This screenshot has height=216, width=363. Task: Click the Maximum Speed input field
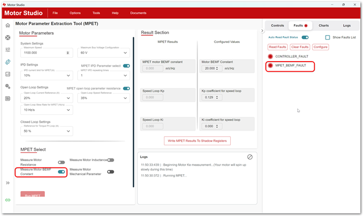point(47,53)
